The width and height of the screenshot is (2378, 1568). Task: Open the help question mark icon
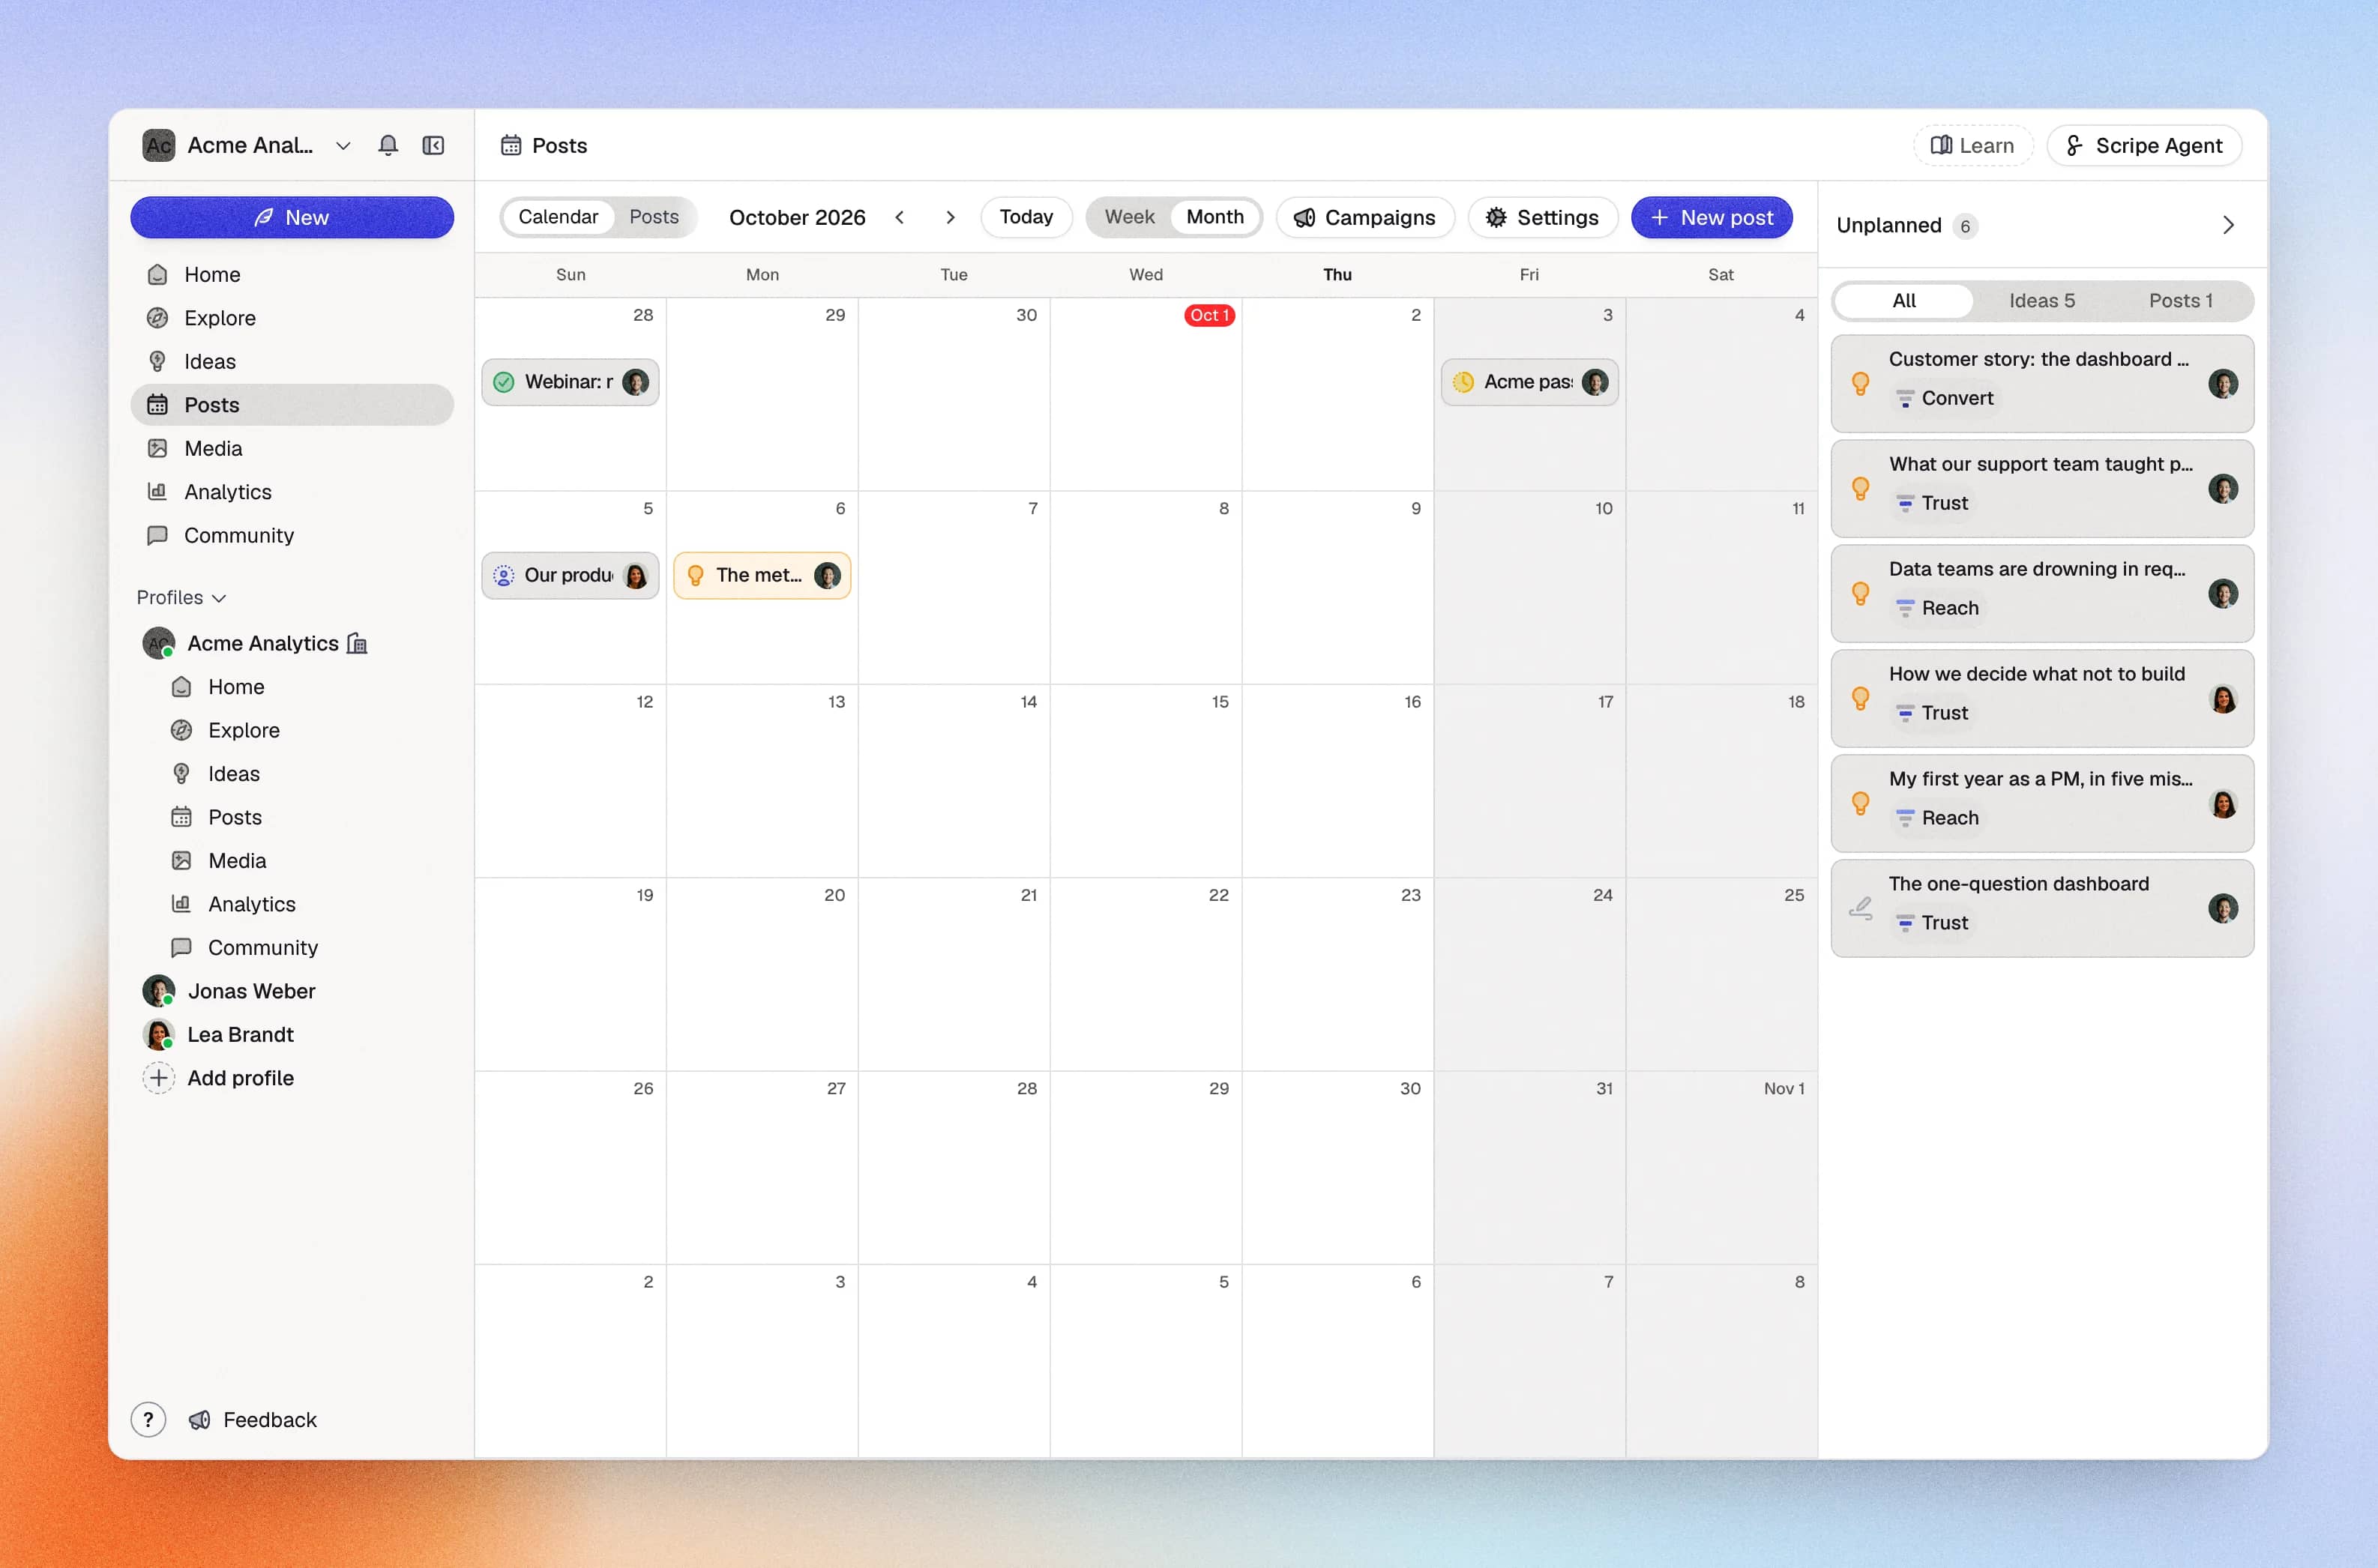click(x=148, y=1419)
